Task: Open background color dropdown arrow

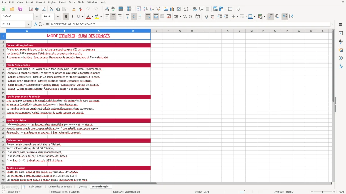Action: pos(101,17)
